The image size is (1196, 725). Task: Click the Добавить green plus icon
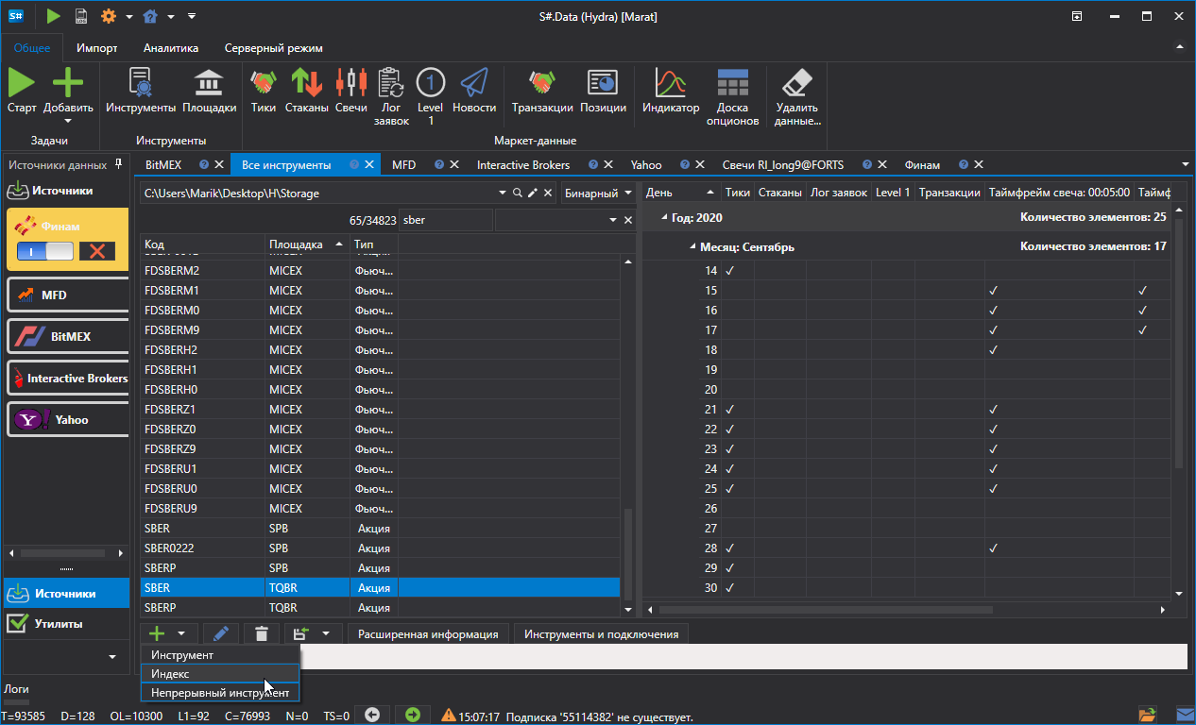coord(68,82)
